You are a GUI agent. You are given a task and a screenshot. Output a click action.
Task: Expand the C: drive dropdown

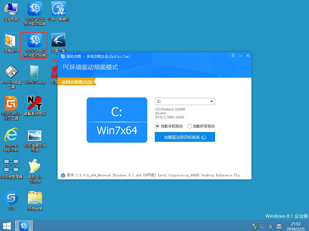click(211, 101)
